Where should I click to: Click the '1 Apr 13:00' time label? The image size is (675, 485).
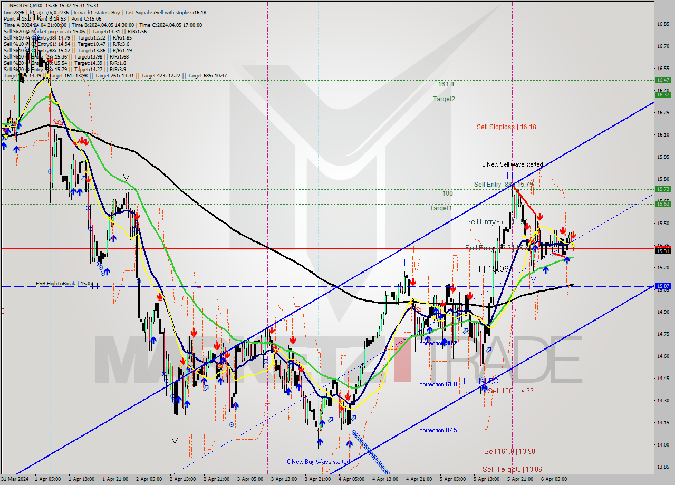pyautogui.click(x=81, y=479)
